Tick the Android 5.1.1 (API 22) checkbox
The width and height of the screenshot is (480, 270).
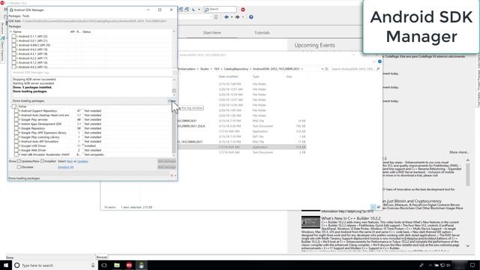click(x=13, y=36)
